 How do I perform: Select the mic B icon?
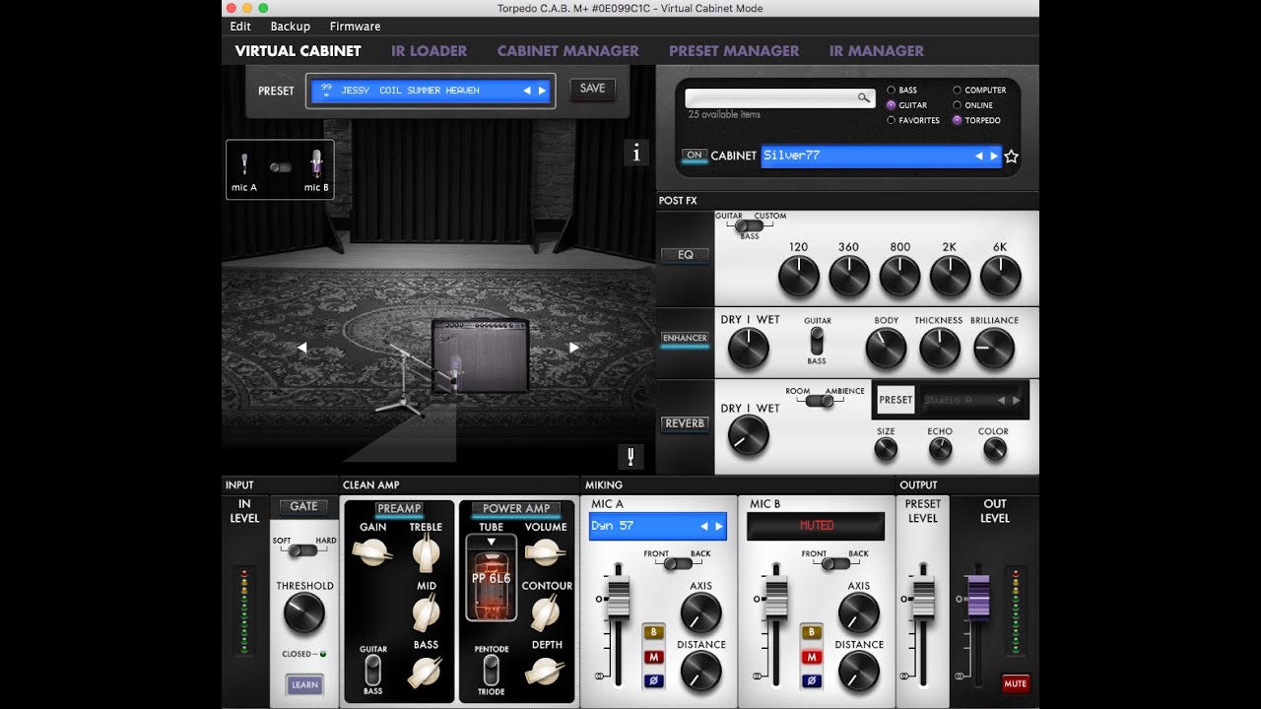tap(316, 163)
